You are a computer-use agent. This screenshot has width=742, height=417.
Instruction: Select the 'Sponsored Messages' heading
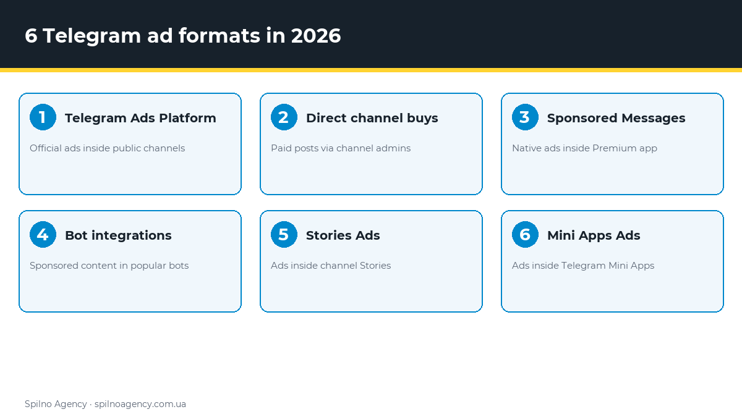click(616, 118)
